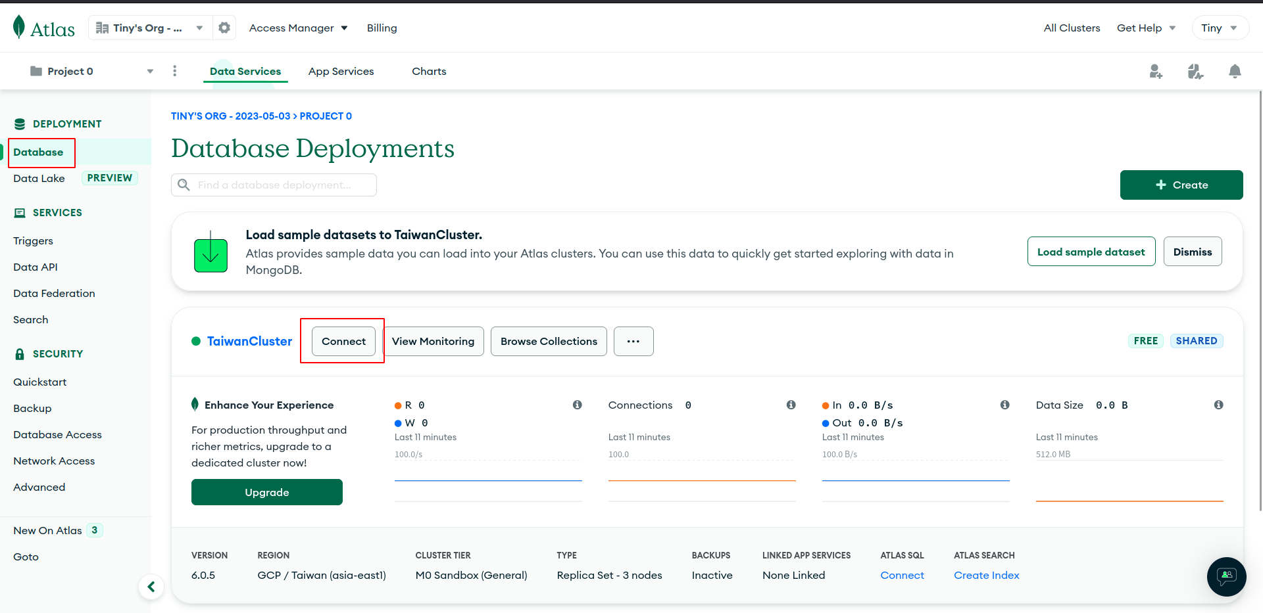Viewport: 1263px width, 613px height.
Task: Click the FREE tier badge
Action: 1146,340
